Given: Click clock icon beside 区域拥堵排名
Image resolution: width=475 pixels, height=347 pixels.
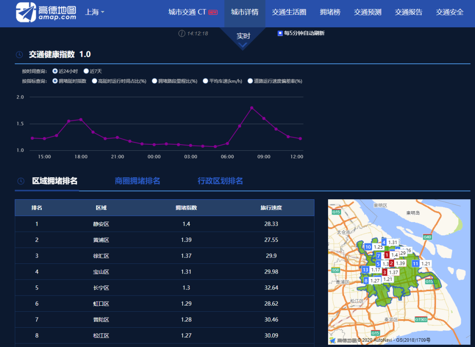Looking at the screenshot, I should coord(21,181).
